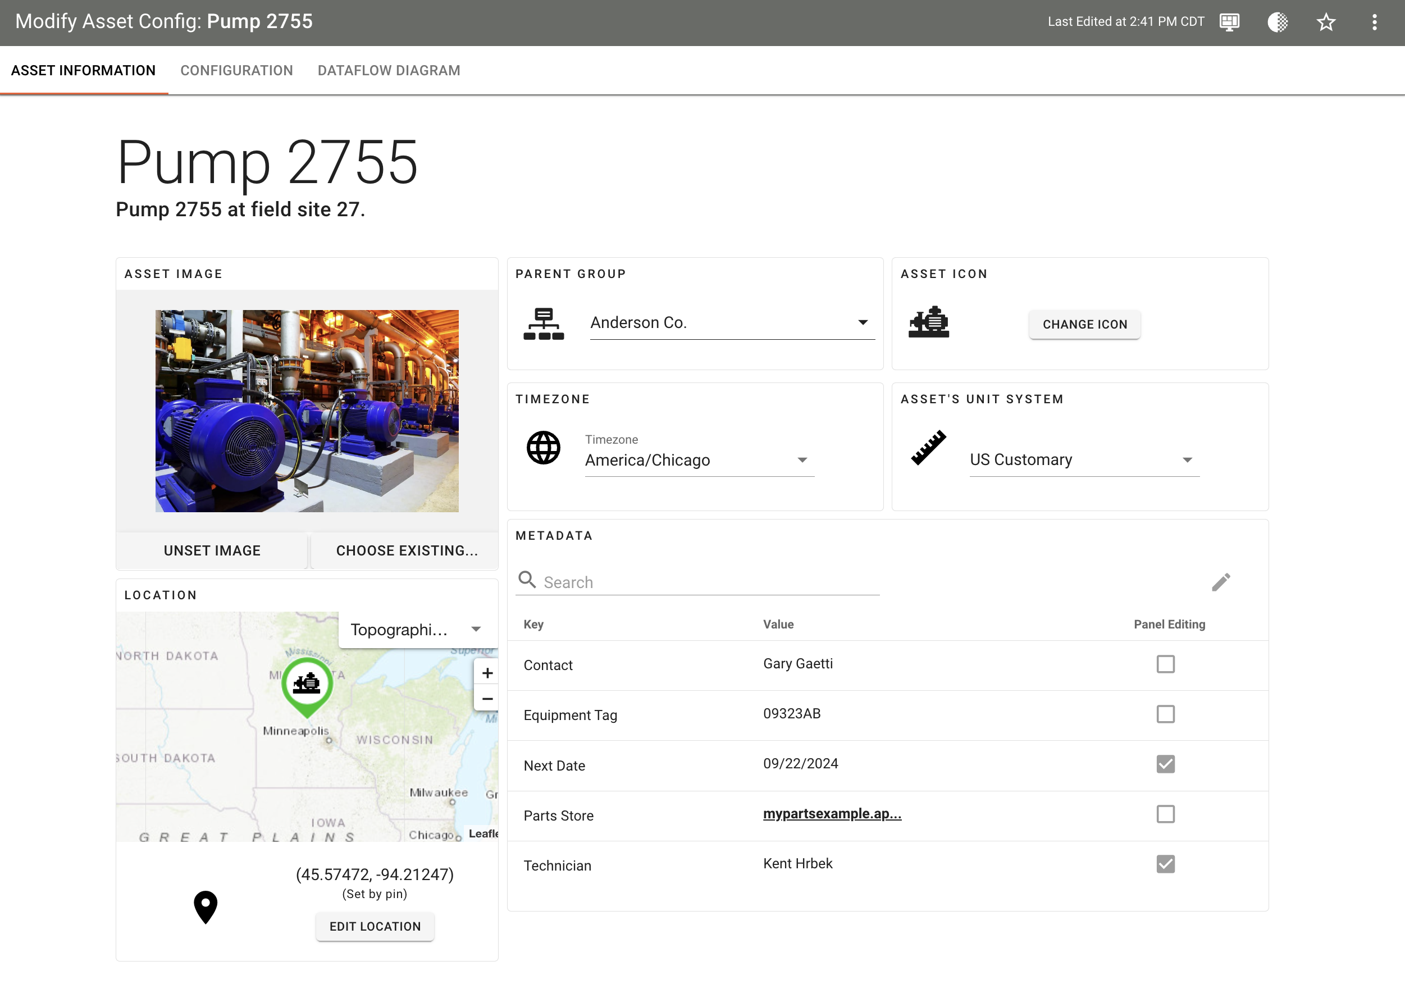1405x984 pixels.
Task: Click the CHANGE ICON button
Action: 1084,324
